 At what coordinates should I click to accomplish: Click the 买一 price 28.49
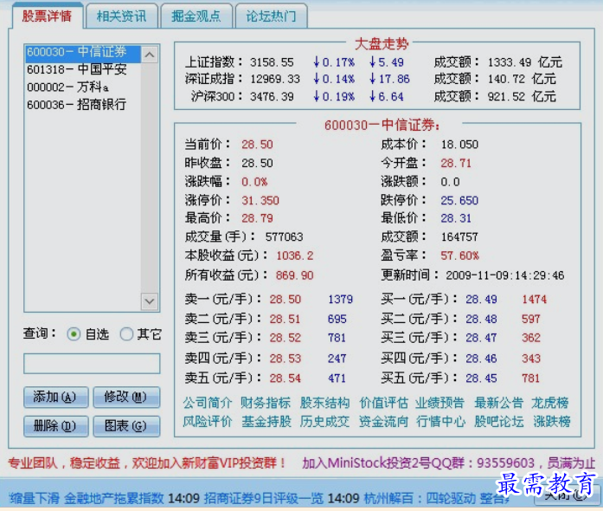click(x=482, y=299)
